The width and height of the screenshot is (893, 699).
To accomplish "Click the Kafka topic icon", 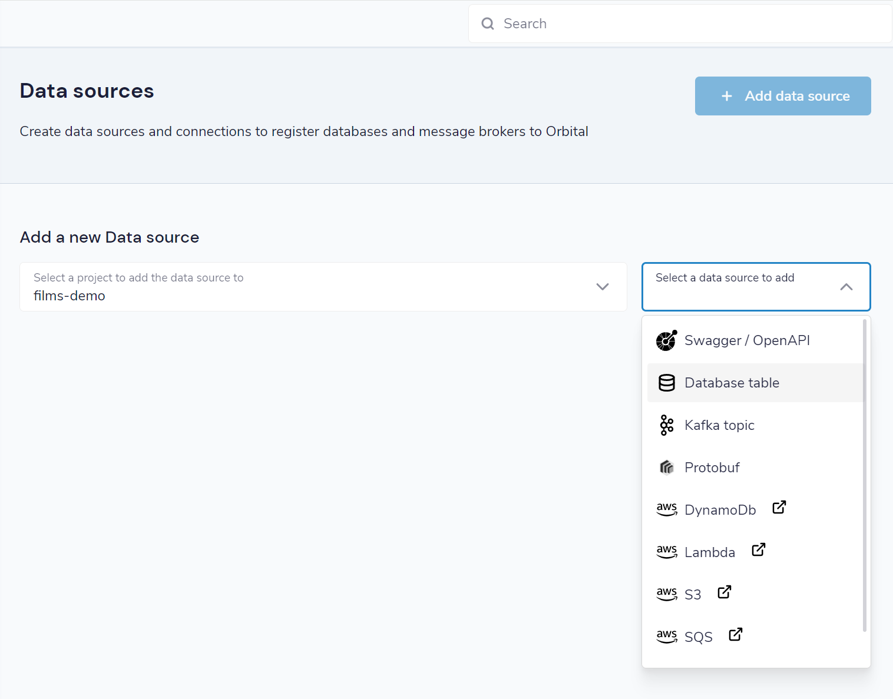I will (666, 425).
